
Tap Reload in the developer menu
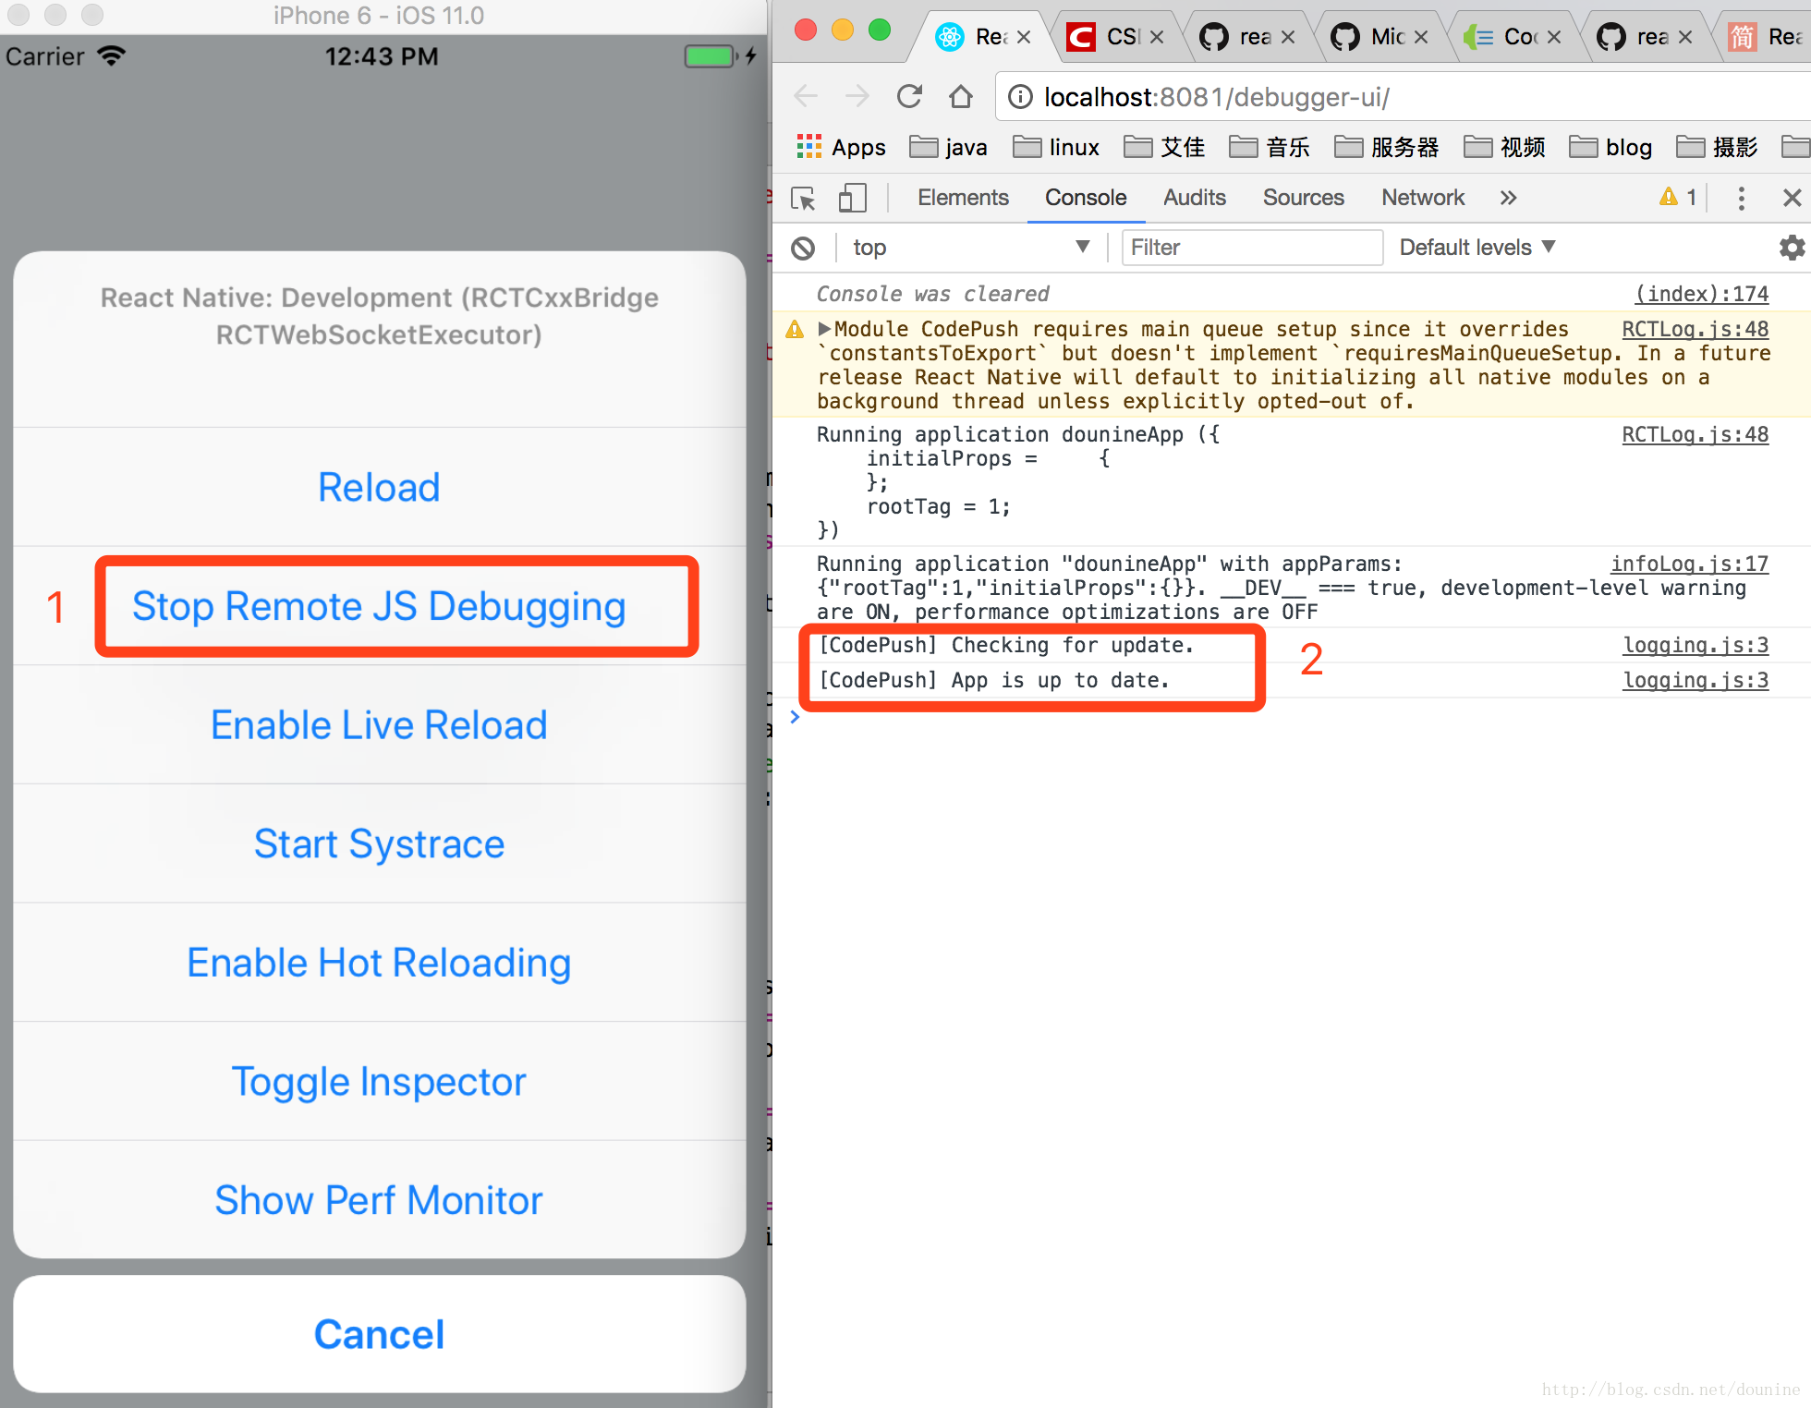tap(379, 487)
